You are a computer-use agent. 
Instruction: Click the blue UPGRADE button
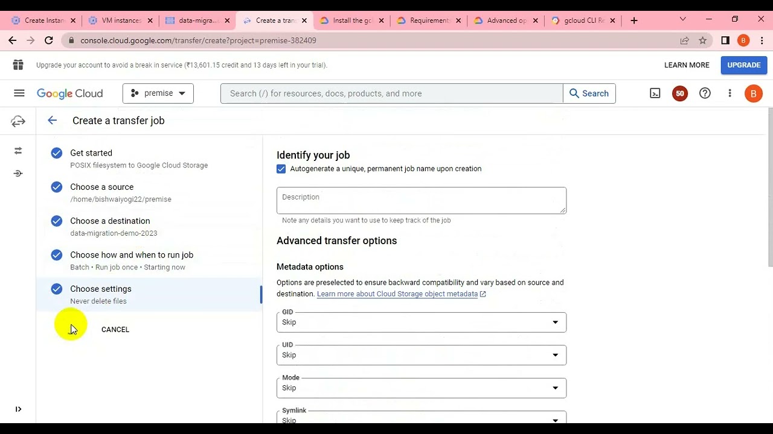743,65
